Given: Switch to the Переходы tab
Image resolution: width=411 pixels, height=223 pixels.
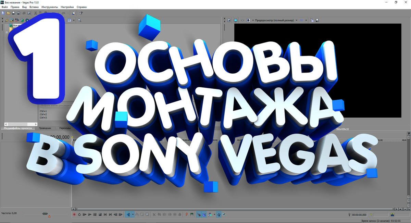Looking at the screenshot, I should pos(65,128).
